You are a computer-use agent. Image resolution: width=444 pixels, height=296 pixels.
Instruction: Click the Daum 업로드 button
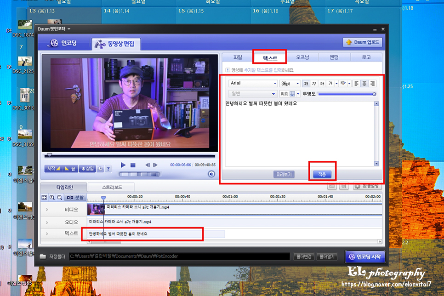click(363, 42)
